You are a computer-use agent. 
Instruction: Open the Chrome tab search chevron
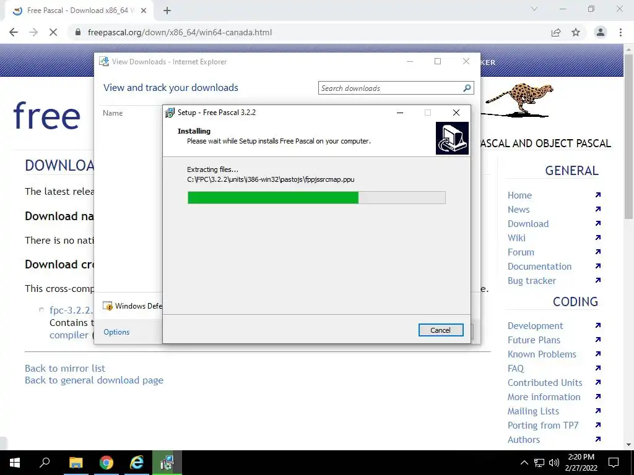[x=534, y=9]
